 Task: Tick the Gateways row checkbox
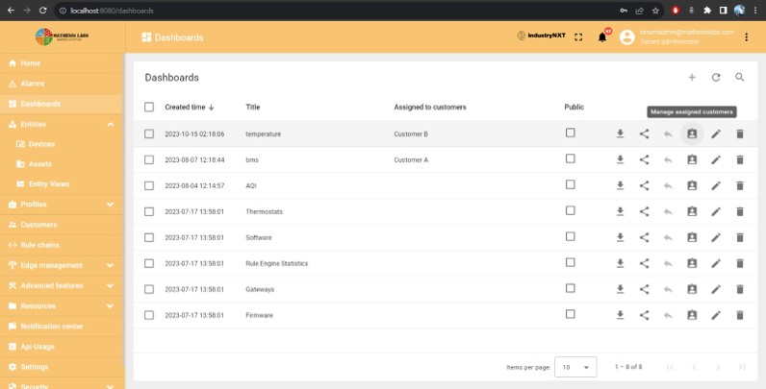click(x=149, y=289)
